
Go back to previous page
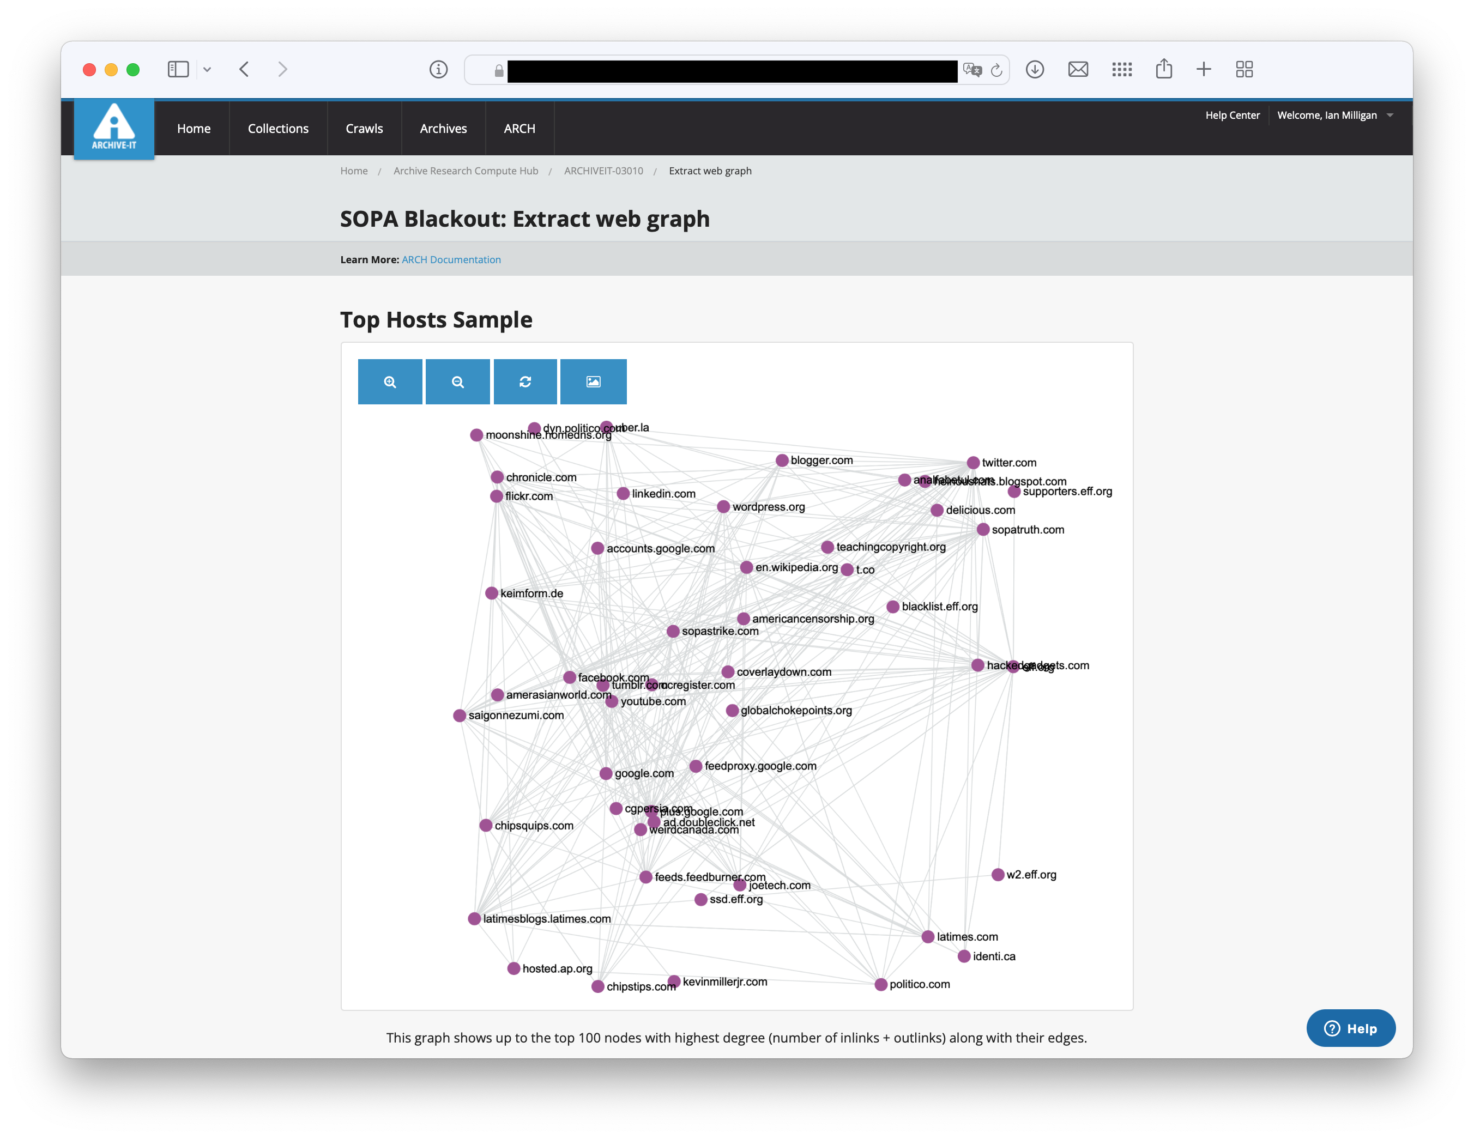(x=244, y=70)
